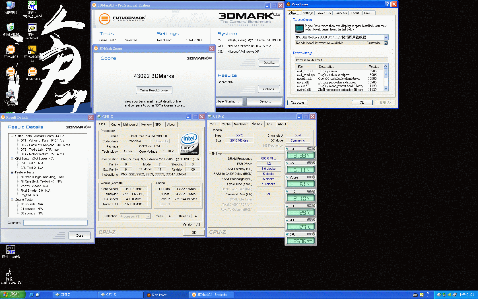Click OK button in RivaTuner
The height and width of the screenshot is (299, 478).
(362, 103)
